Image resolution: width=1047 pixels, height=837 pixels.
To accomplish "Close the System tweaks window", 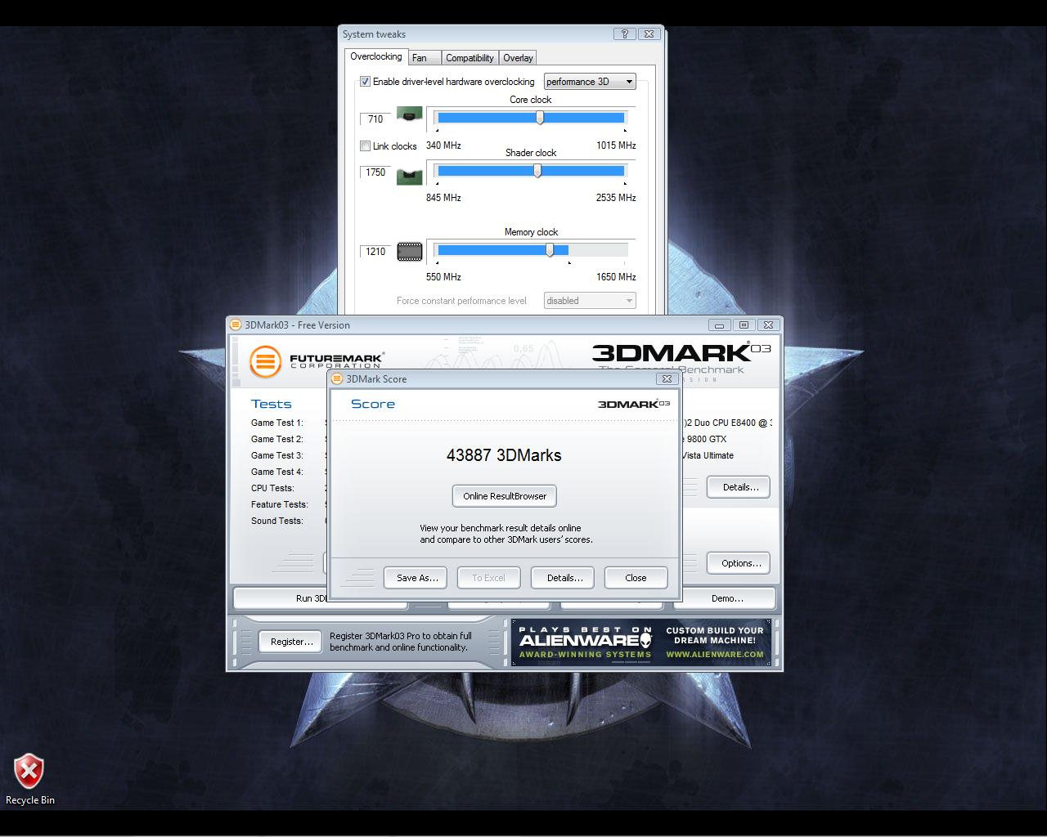I will [649, 34].
